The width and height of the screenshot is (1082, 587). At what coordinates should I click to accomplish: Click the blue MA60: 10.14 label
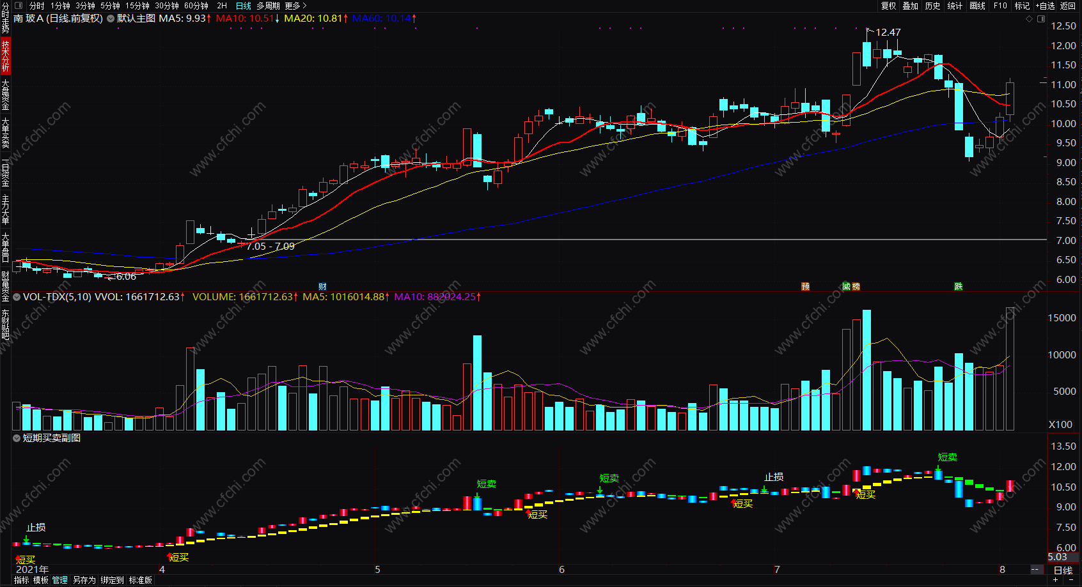coord(384,19)
